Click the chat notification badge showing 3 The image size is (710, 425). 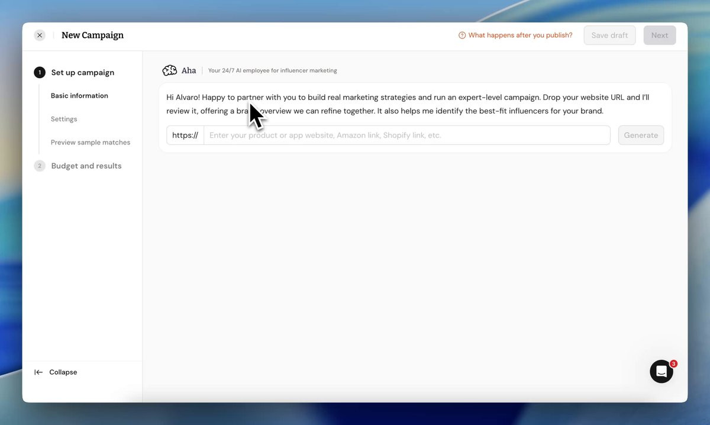coord(673,363)
